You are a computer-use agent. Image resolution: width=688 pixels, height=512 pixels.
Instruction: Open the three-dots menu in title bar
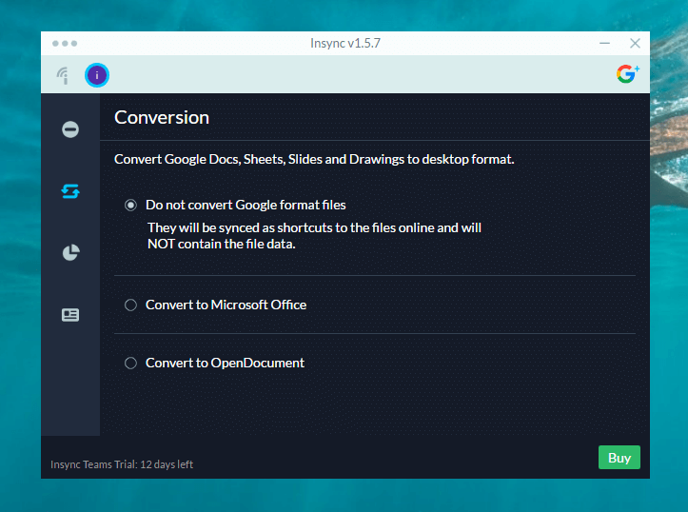(65, 44)
